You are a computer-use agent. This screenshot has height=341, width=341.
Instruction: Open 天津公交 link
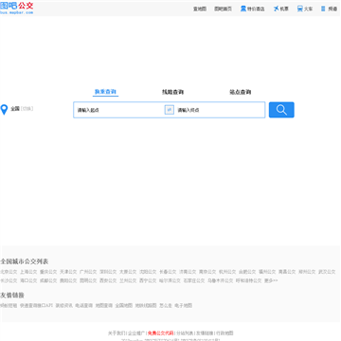(x=68, y=272)
